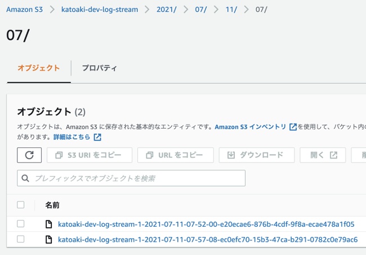This screenshot has height=255, width=366.
Task: Click the S3 URI をコピー button
Action: (x=90, y=155)
